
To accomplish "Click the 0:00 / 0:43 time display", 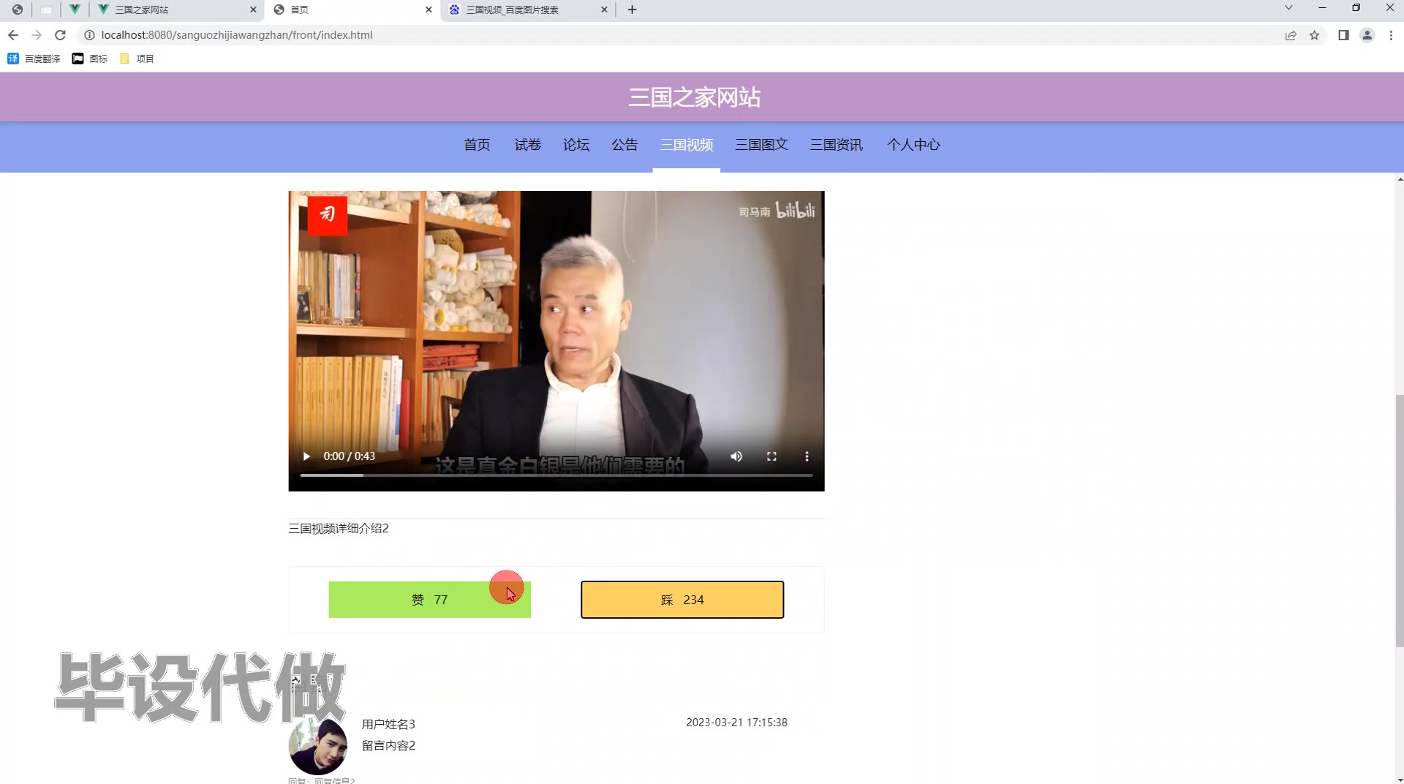I will pyautogui.click(x=350, y=456).
